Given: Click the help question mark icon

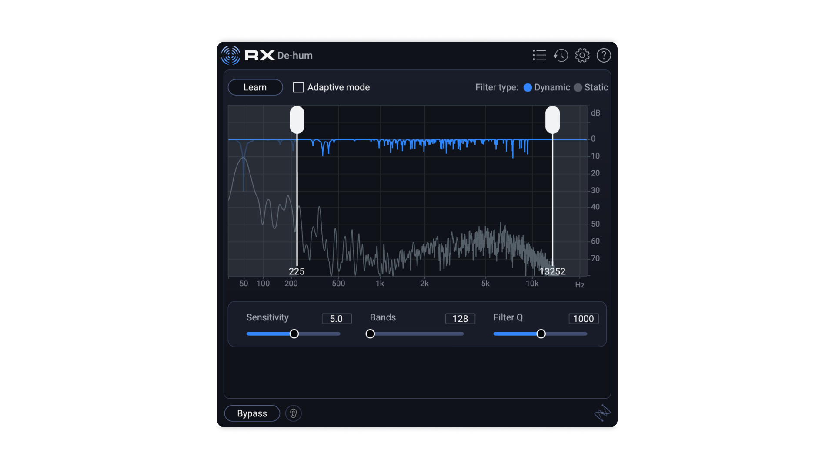Looking at the screenshot, I should click(604, 55).
